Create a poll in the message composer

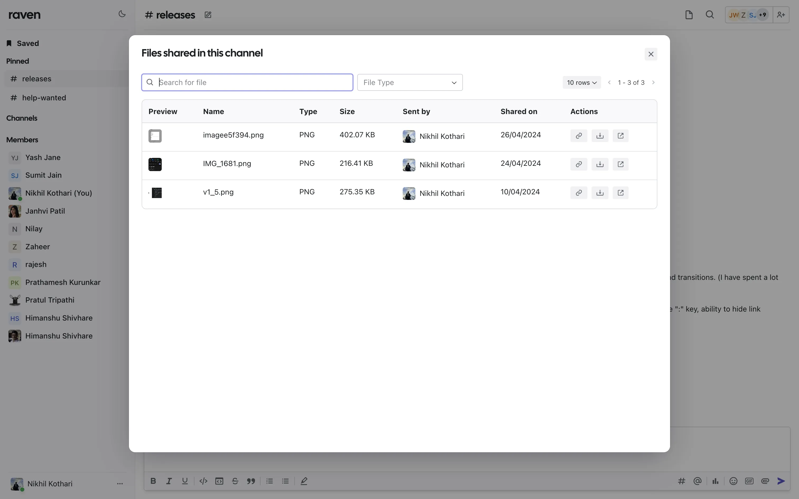pos(715,481)
